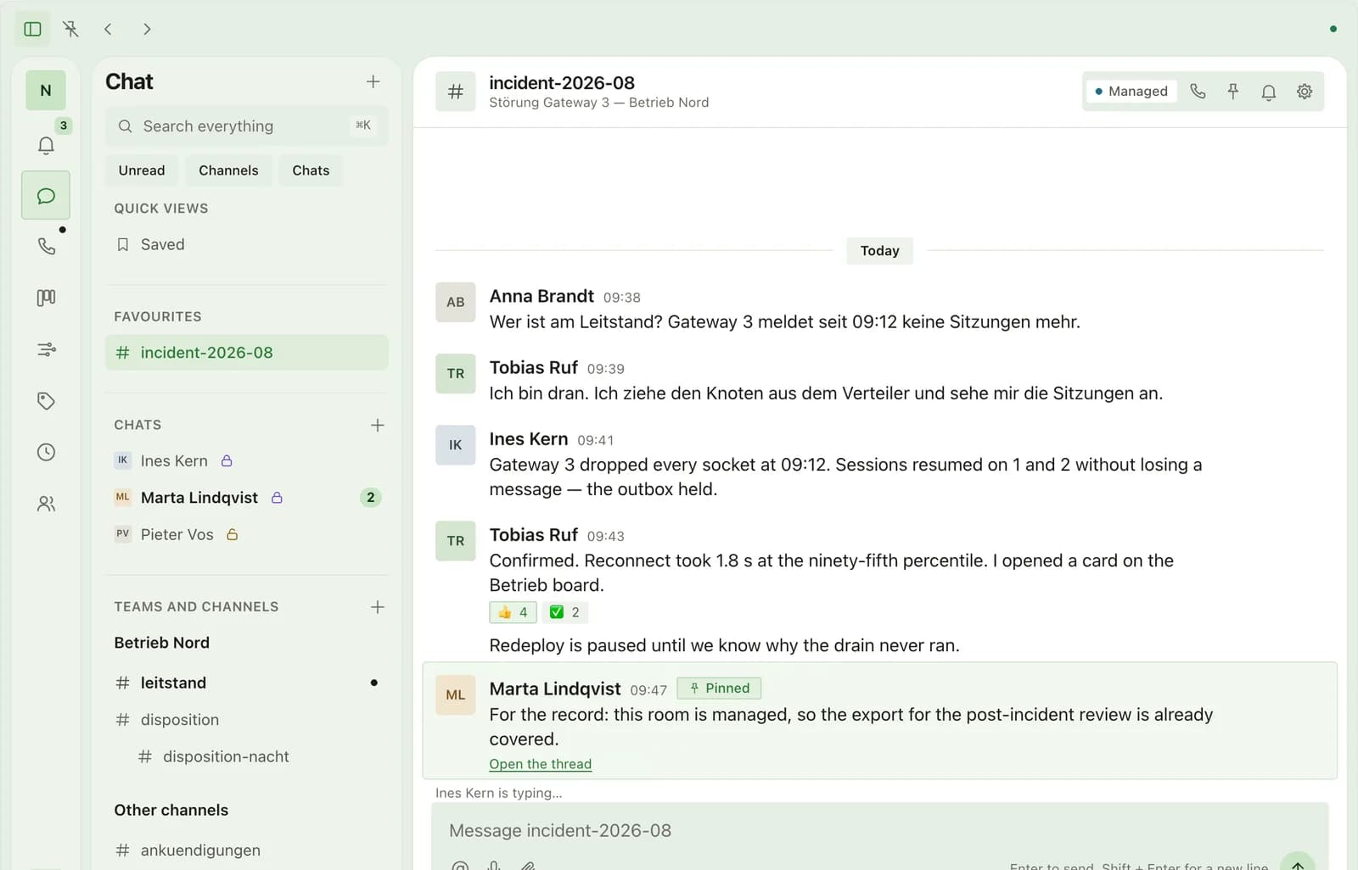Click plus next to Teams and Channels
The height and width of the screenshot is (870, 1358).
click(378, 607)
